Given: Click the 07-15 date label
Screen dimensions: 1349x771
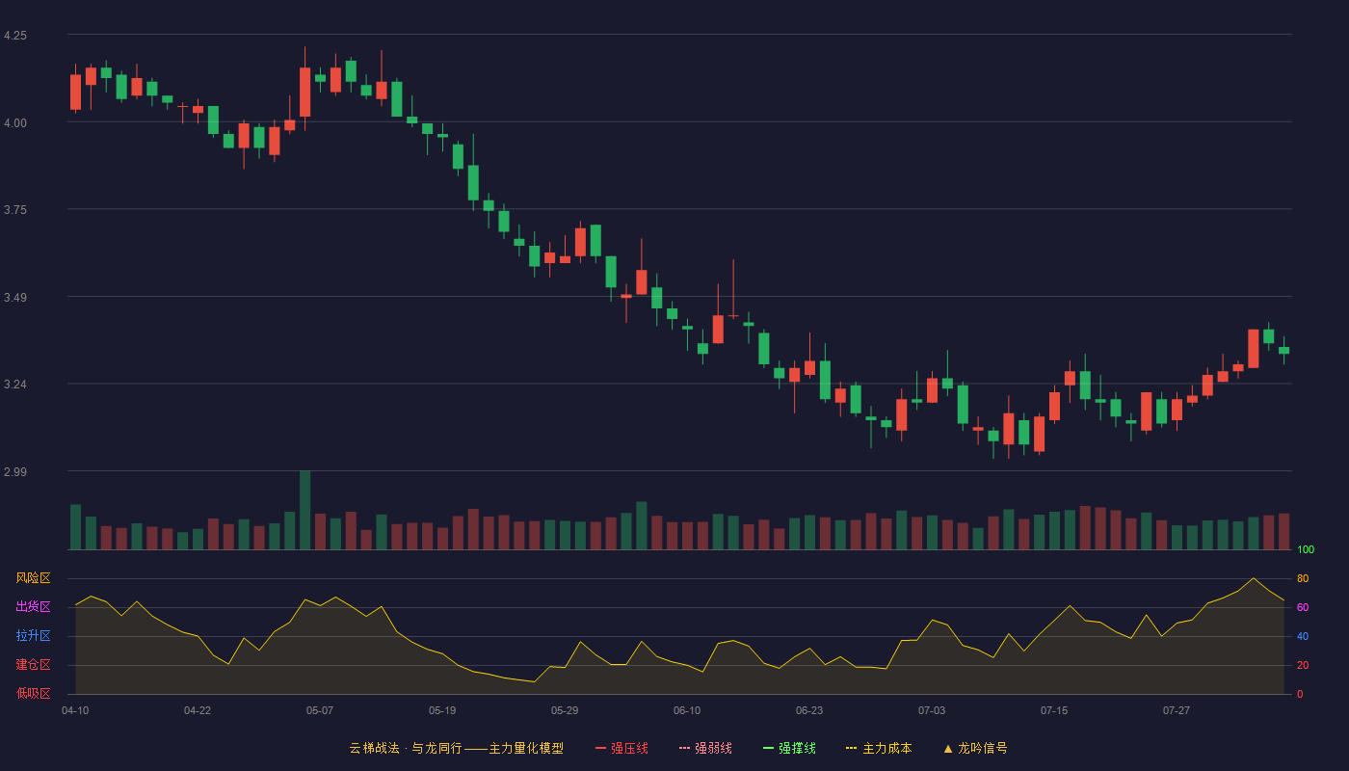Looking at the screenshot, I should (1054, 710).
